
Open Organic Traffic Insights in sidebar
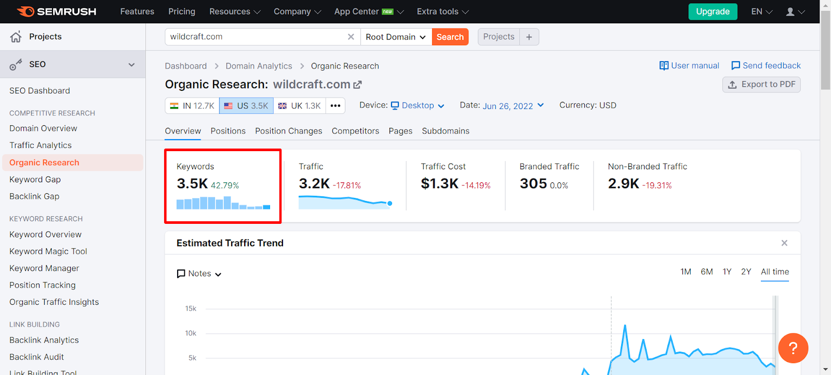coord(54,302)
